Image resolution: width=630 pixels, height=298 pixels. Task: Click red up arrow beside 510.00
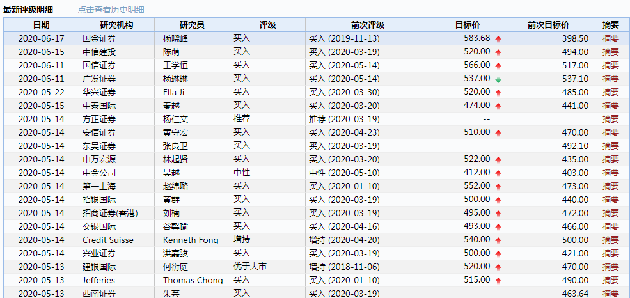click(x=498, y=133)
